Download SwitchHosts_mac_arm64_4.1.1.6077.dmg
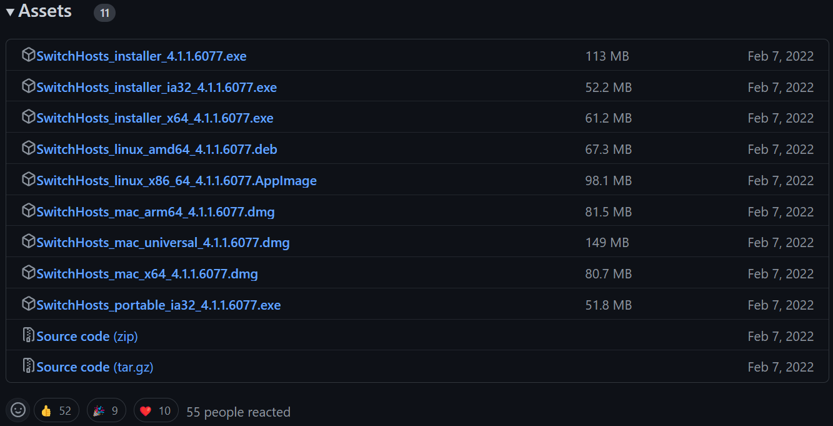The width and height of the screenshot is (833, 426). pos(156,212)
